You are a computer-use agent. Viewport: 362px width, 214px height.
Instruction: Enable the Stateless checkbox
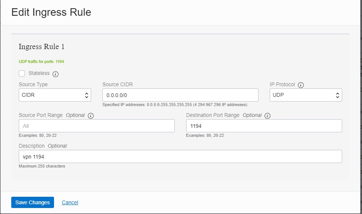tap(22, 73)
